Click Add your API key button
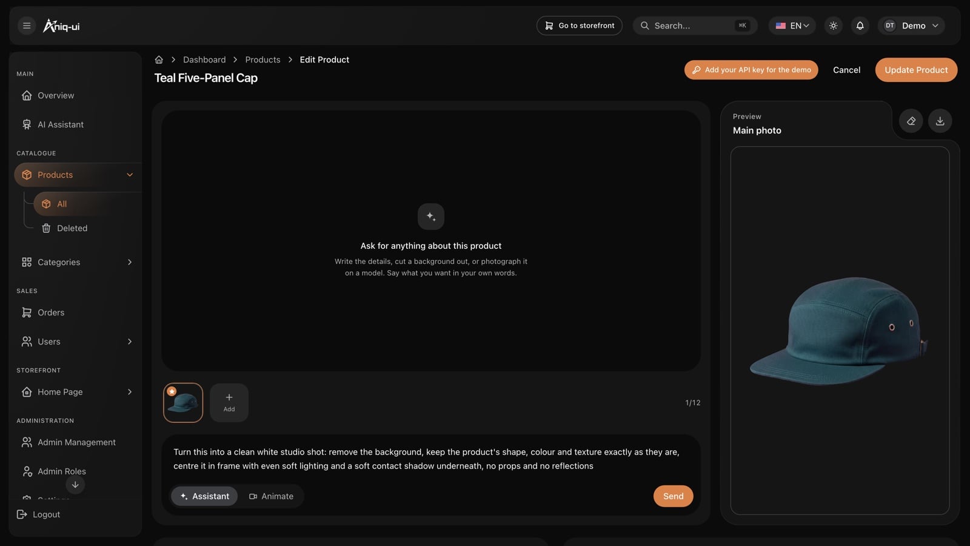This screenshot has width=970, height=546. tap(751, 70)
